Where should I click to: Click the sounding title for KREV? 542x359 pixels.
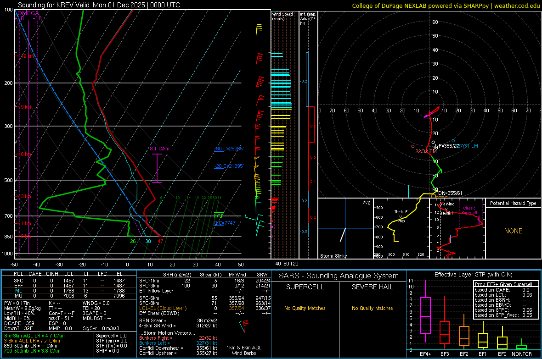(99, 5)
